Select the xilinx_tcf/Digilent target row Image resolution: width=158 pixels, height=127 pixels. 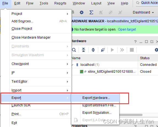pyautogui.click(x=114, y=72)
